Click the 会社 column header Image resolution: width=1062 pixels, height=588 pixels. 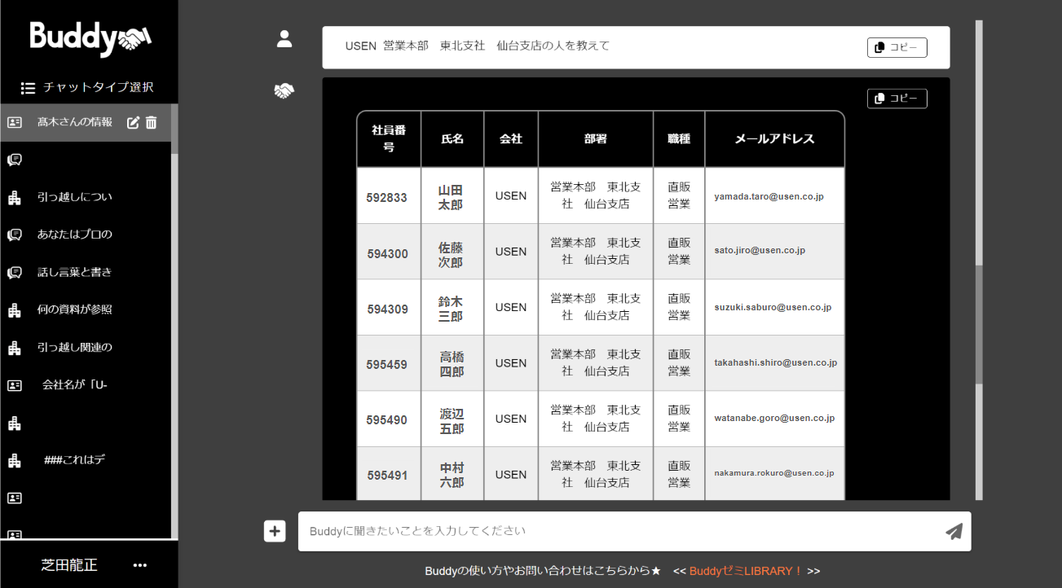click(511, 138)
